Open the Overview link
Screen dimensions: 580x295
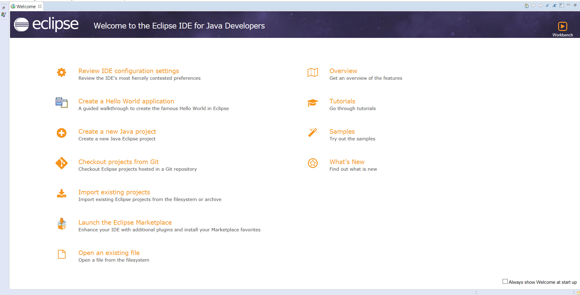click(343, 71)
